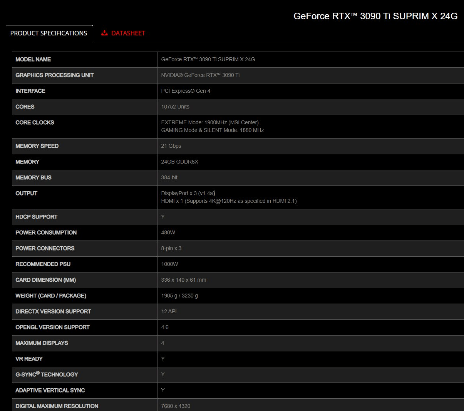Click the GeForce RTX 3090 Ti SUPRIM X 24G title
Image resolution: width=464 pixels, height=411 pixels.
click(375, 16)
